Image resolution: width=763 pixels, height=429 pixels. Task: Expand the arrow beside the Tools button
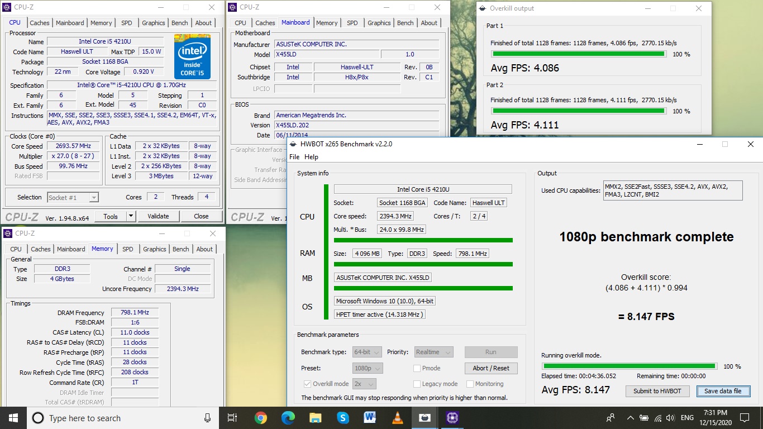coord(131,216)
